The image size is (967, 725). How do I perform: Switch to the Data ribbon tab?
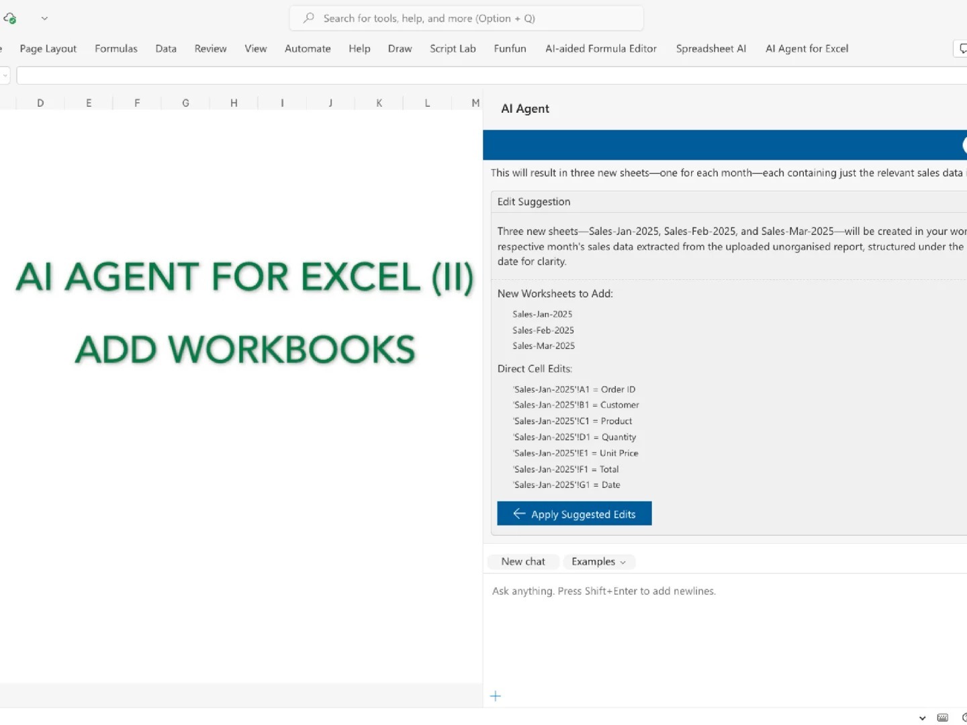165,48
